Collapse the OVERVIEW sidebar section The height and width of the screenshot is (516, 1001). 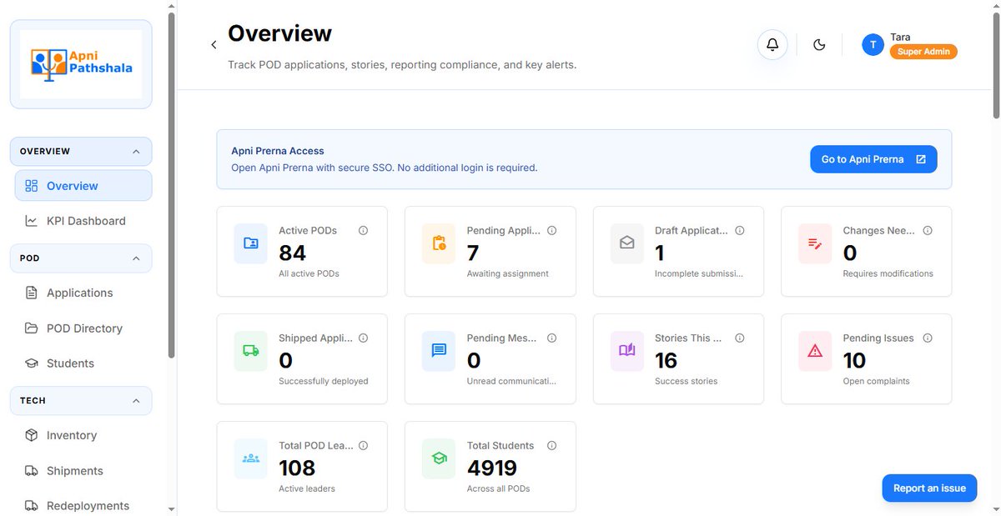pos(81,152)
